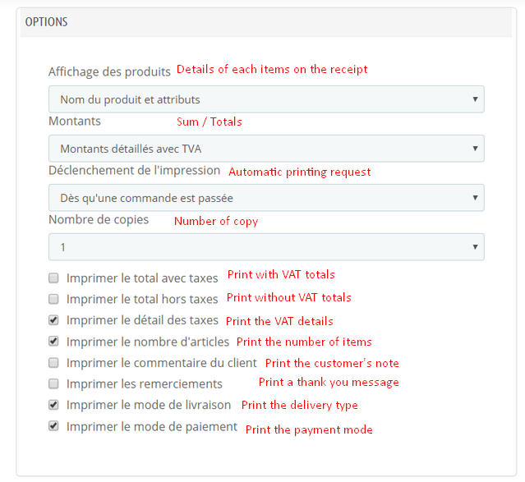Click the Montants dropdown arrow icon
Screen dimensions: 525x482
tap(475, 149)
